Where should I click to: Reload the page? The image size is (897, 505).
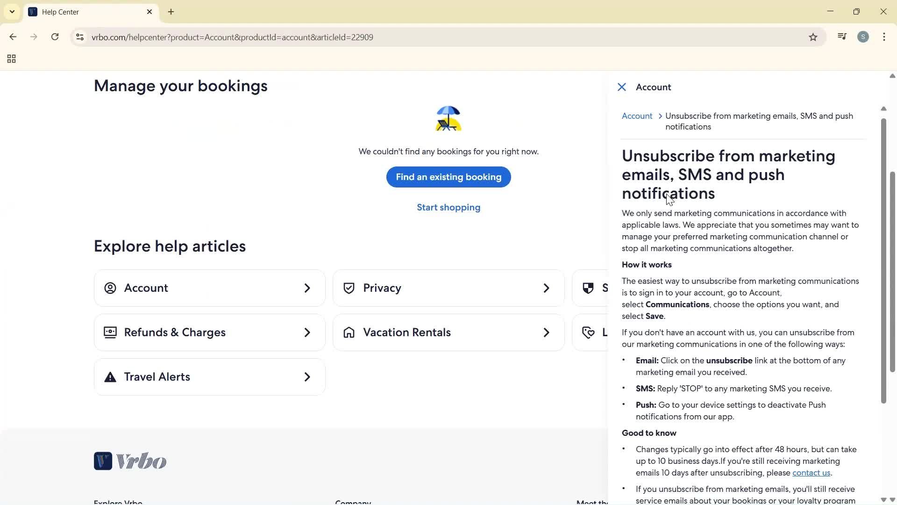pos(55,37)
